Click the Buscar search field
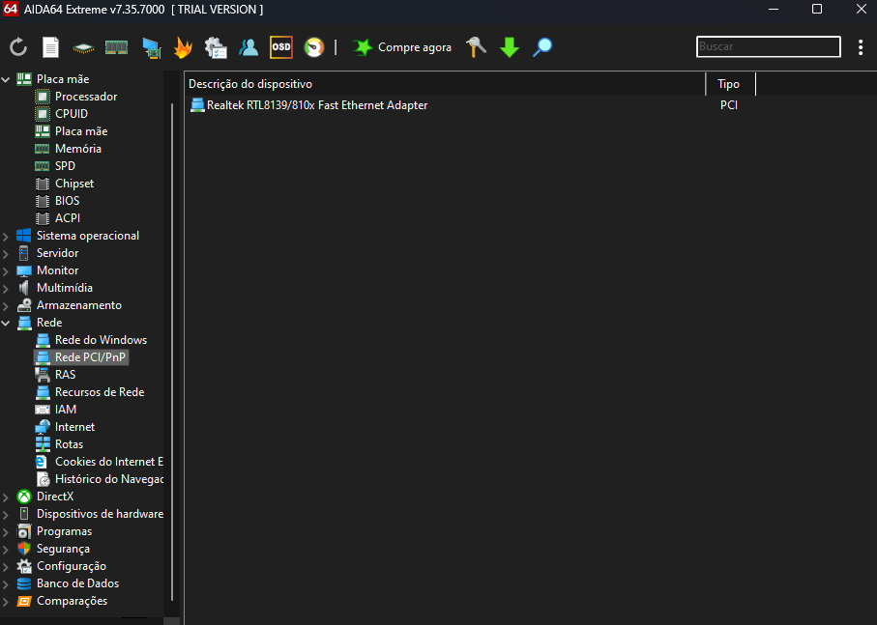This screenshot has height=625, width=877. point(768,46)
